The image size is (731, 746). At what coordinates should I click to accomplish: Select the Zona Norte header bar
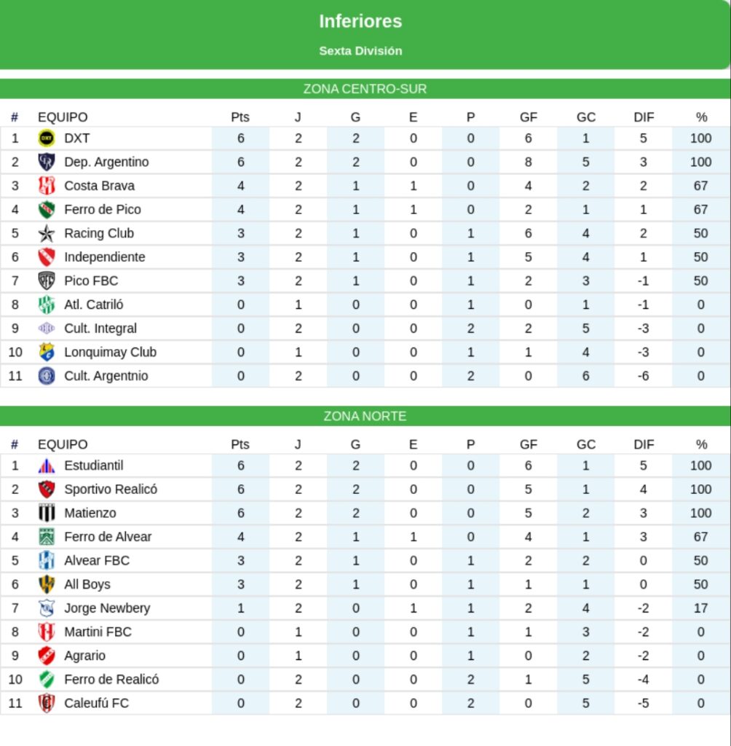(x=365, y=417)
